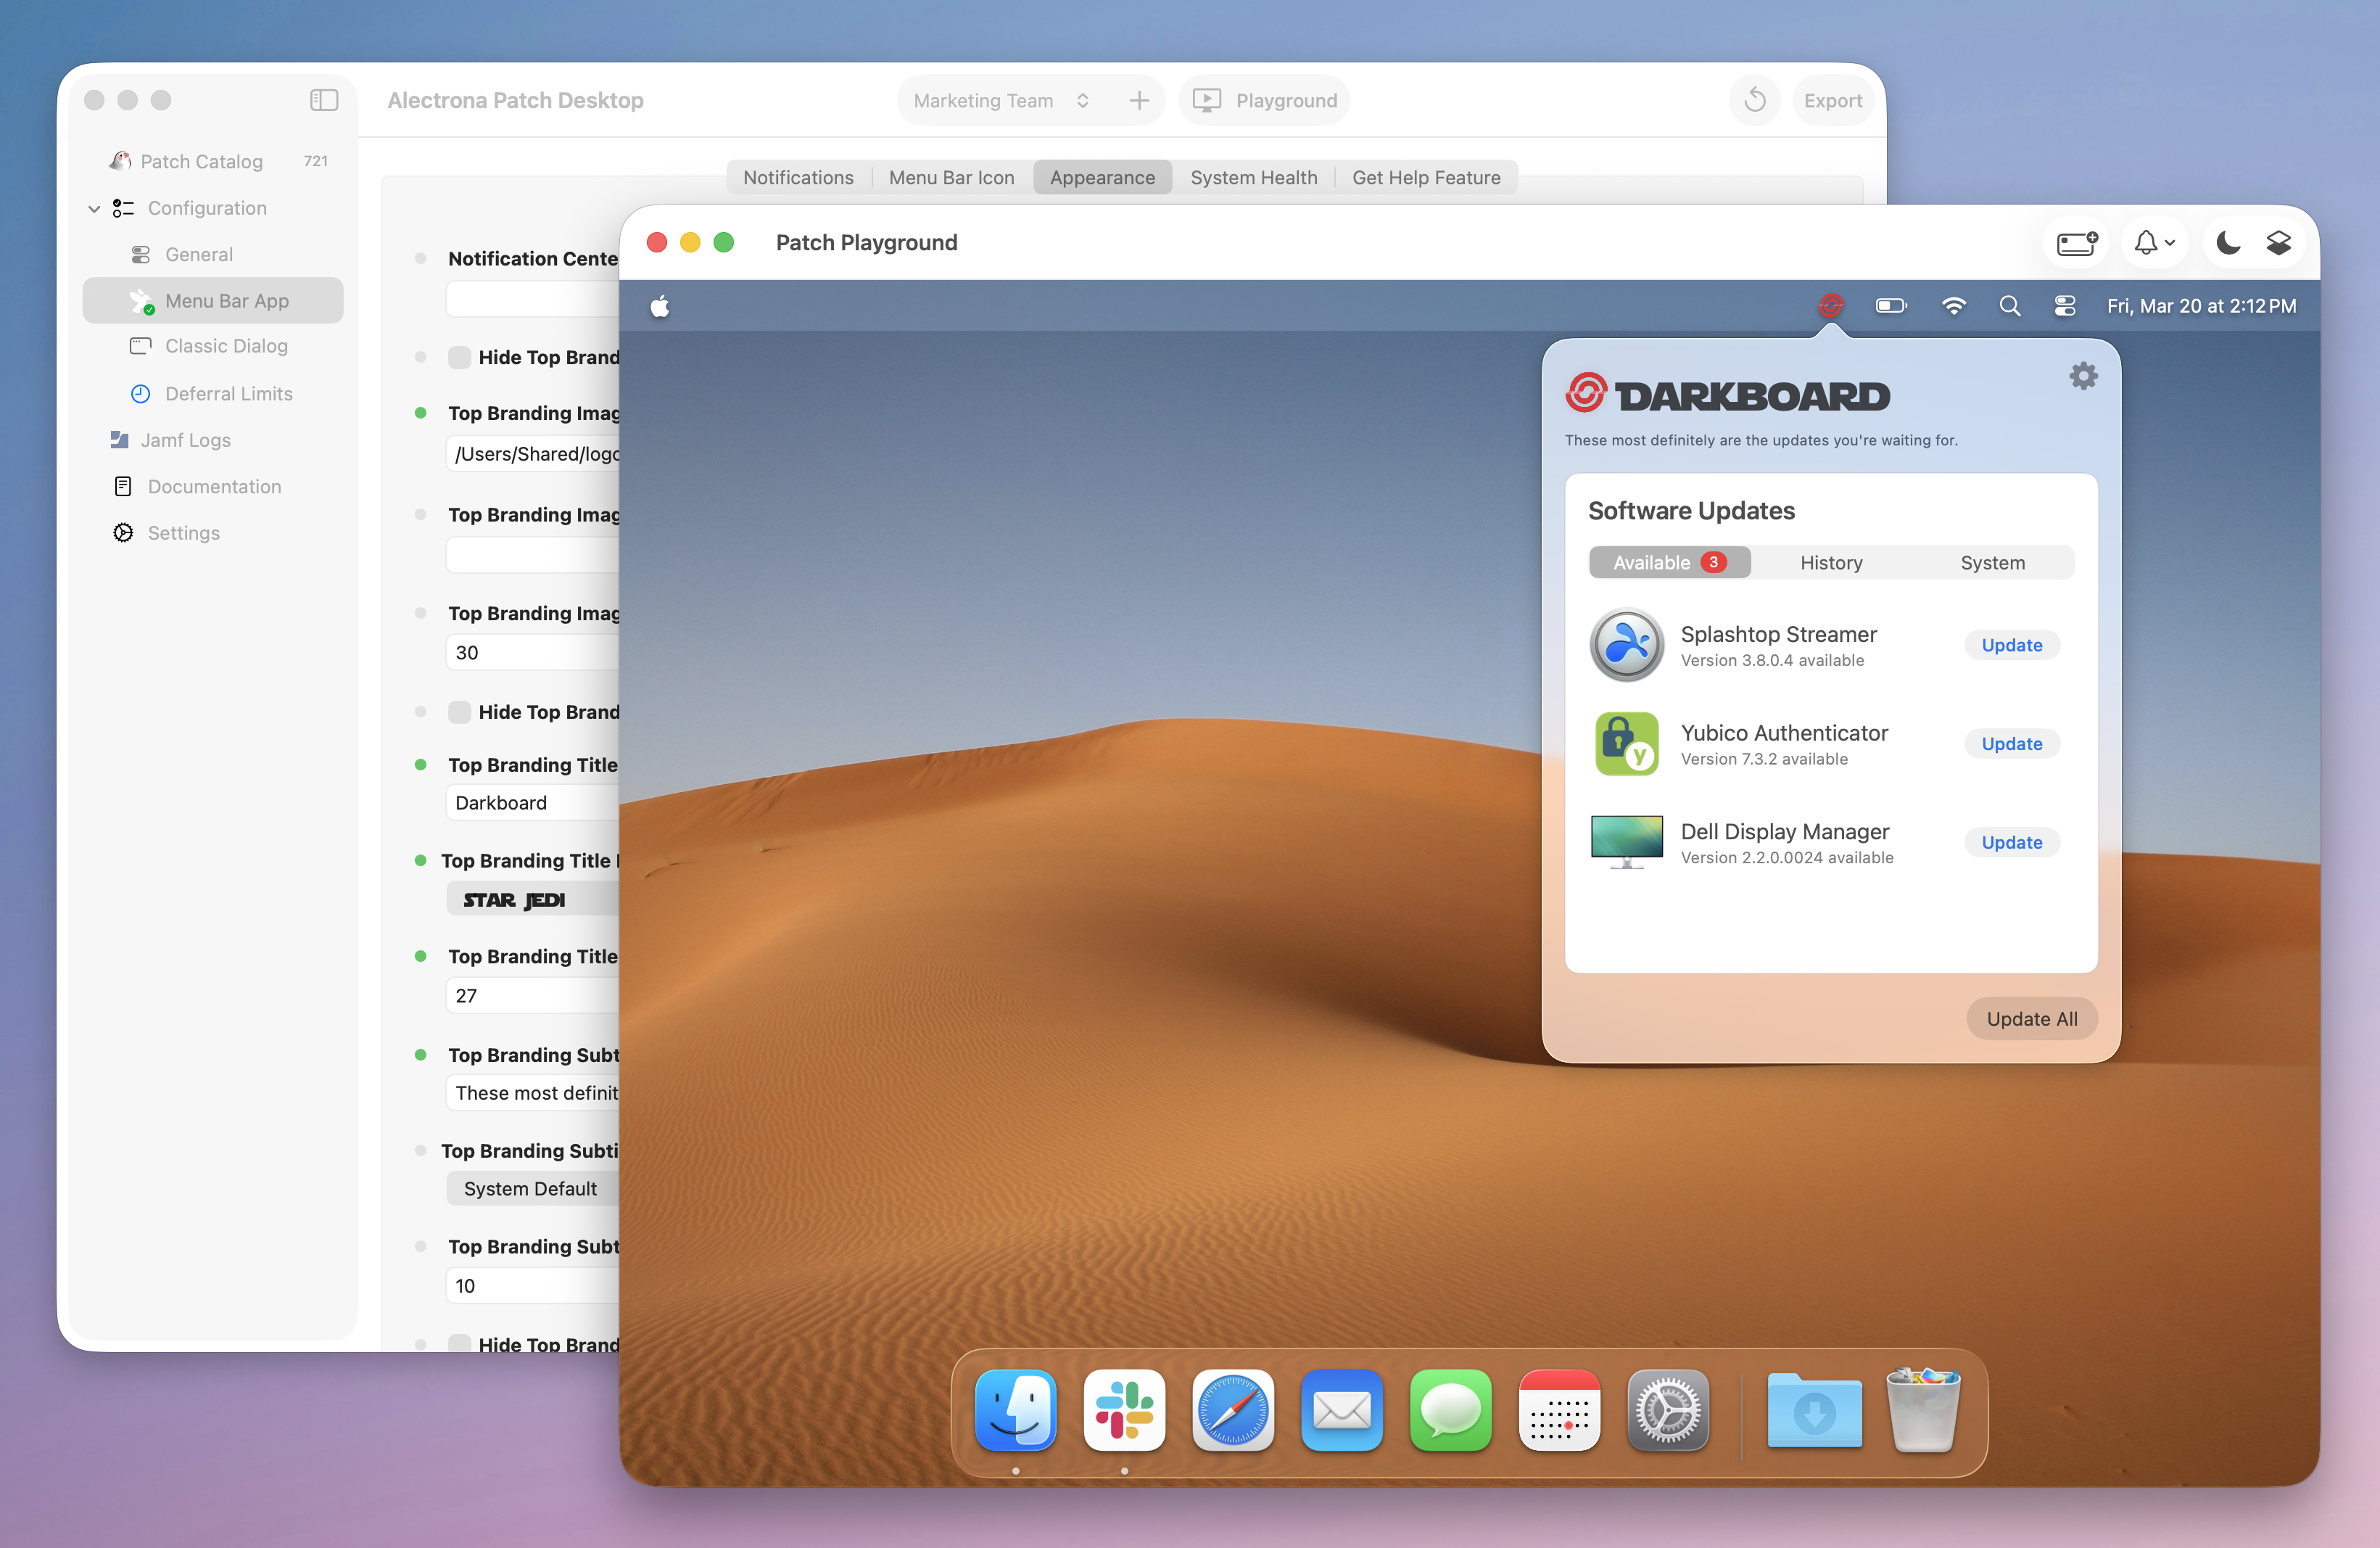Switch to the Notifications tab
The image size is (2380, 1548).
tap(798, 177)
